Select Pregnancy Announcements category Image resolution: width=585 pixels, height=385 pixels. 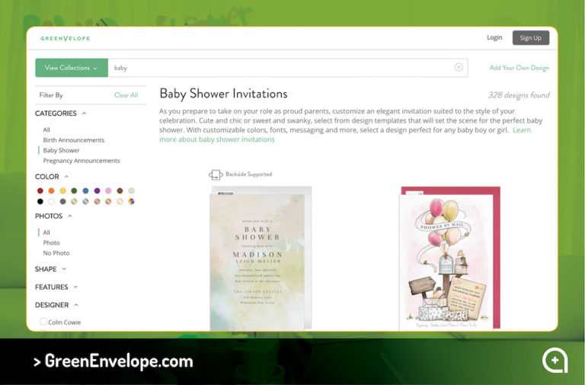click(x=82, y=161)
